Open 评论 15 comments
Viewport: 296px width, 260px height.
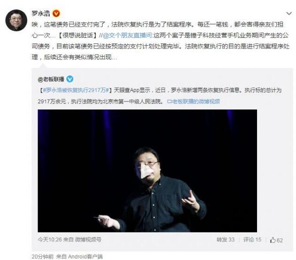pos(252,240)
